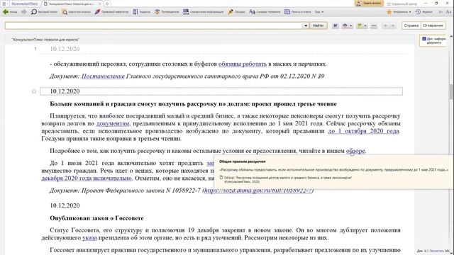
Task: Decrease font size with A-
Action: pyautogui.click(x=441, y=12)
